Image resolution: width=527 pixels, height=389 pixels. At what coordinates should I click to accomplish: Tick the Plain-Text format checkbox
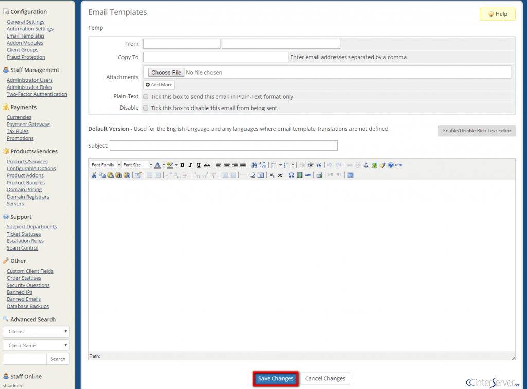click(x=146, y=96)
